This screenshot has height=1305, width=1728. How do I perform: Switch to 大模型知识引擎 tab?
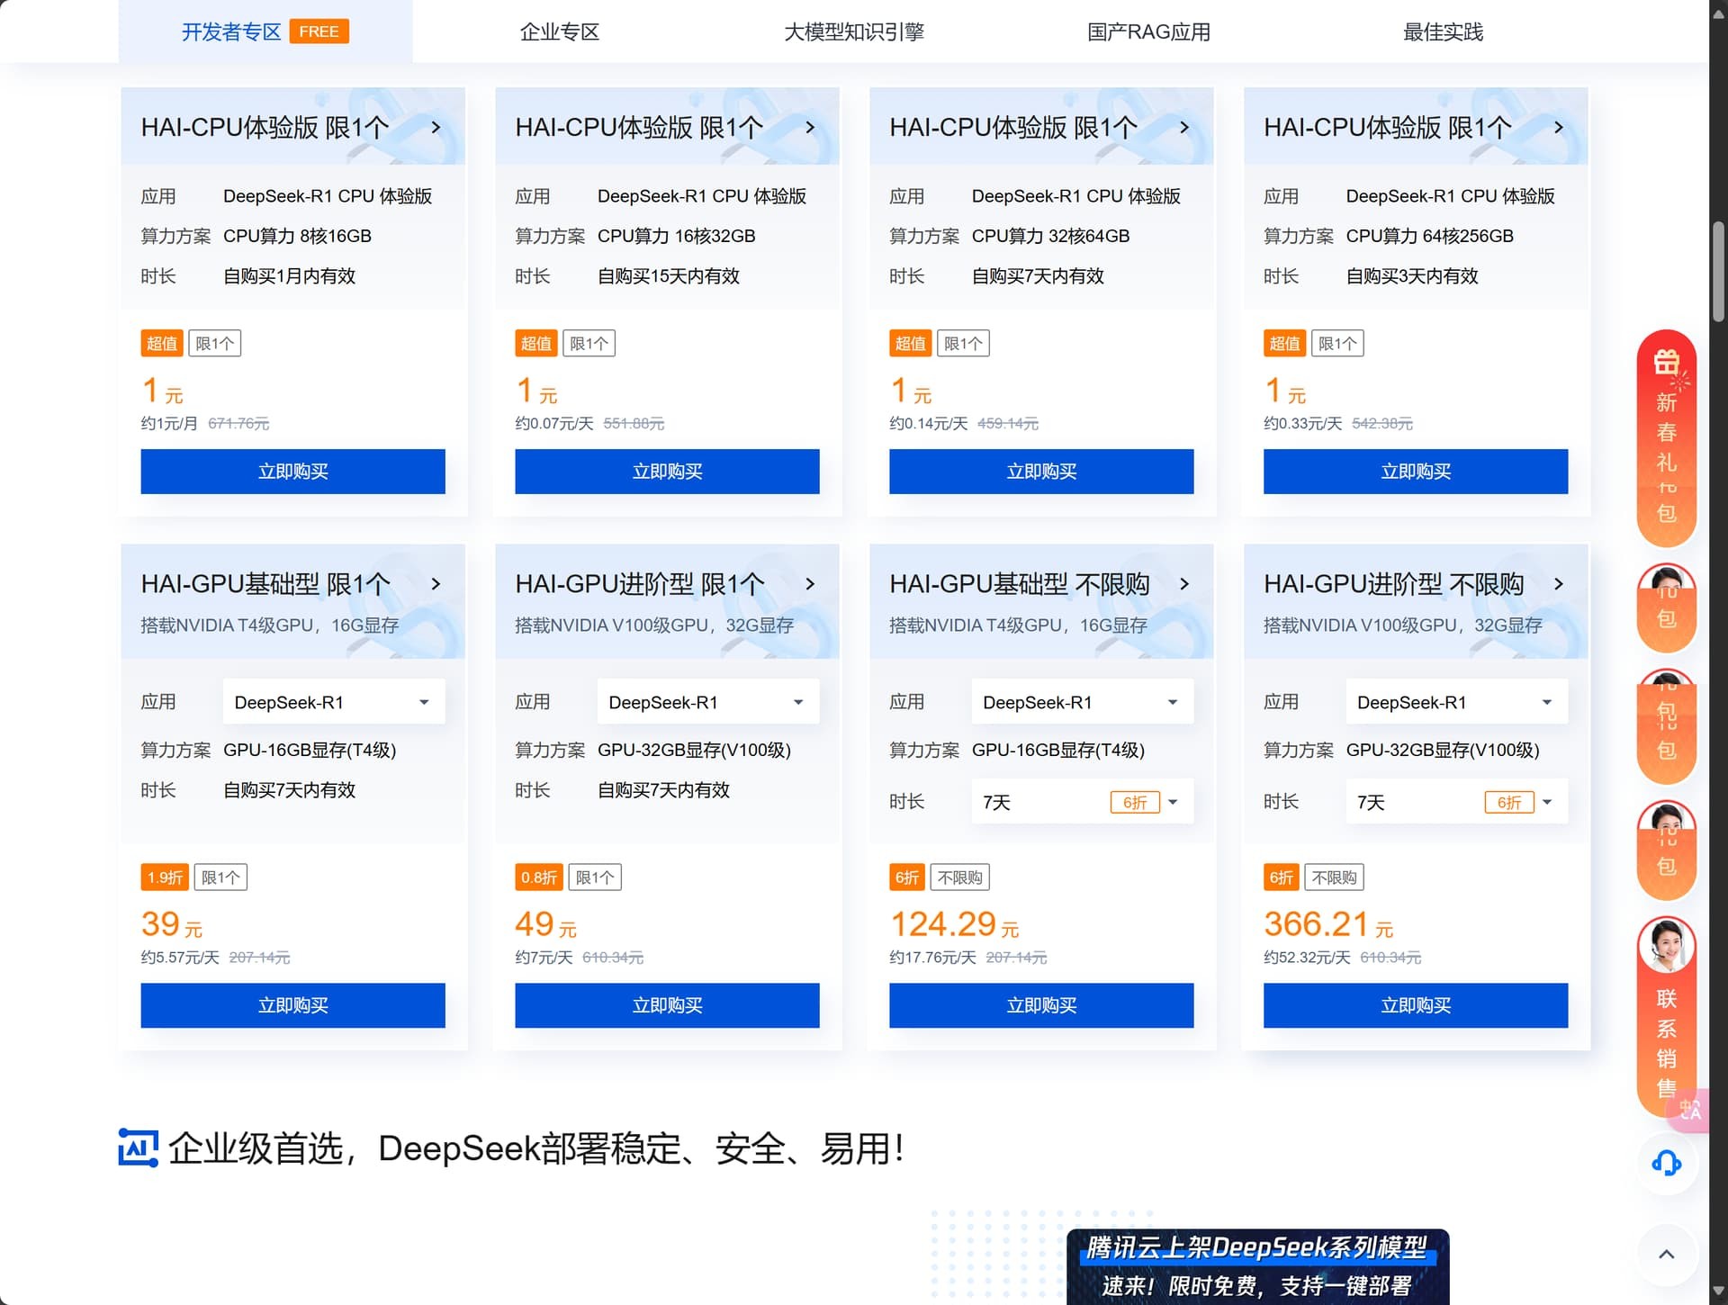853,32
